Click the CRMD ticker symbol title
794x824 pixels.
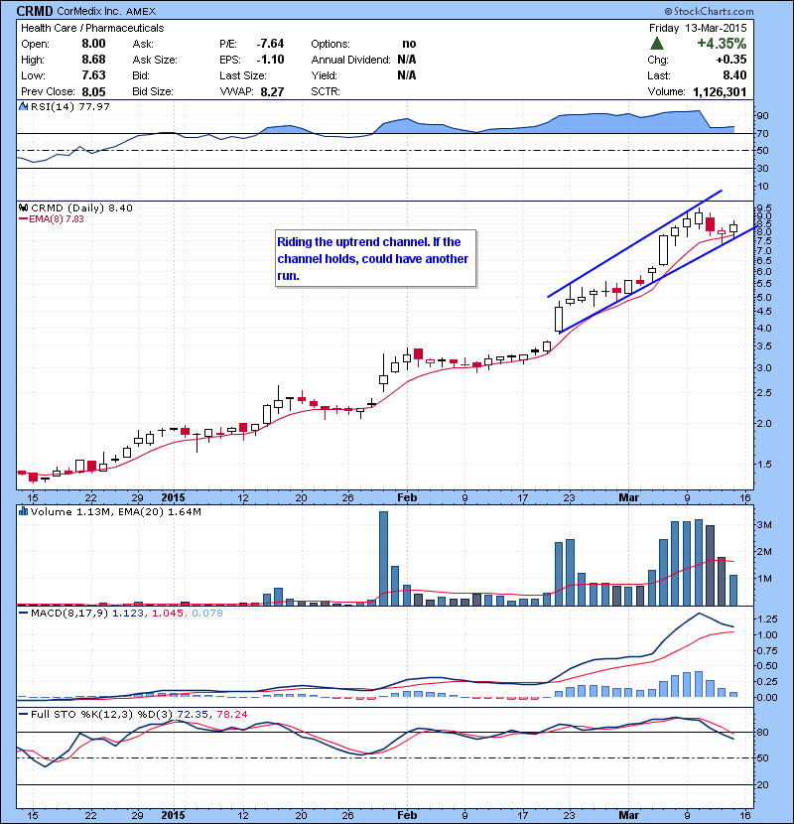(35, 11)
